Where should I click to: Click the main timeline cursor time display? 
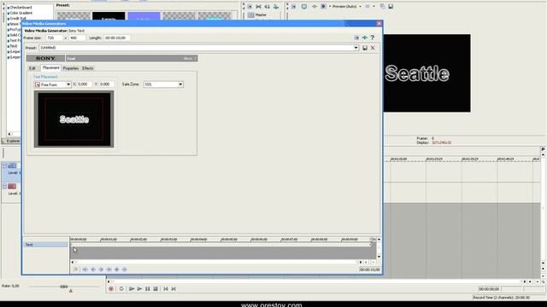pos(489,289)
